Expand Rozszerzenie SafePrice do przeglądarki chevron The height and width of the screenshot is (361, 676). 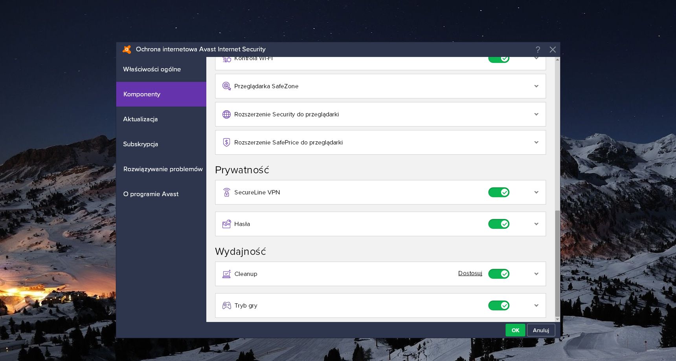tap(536, 142)
